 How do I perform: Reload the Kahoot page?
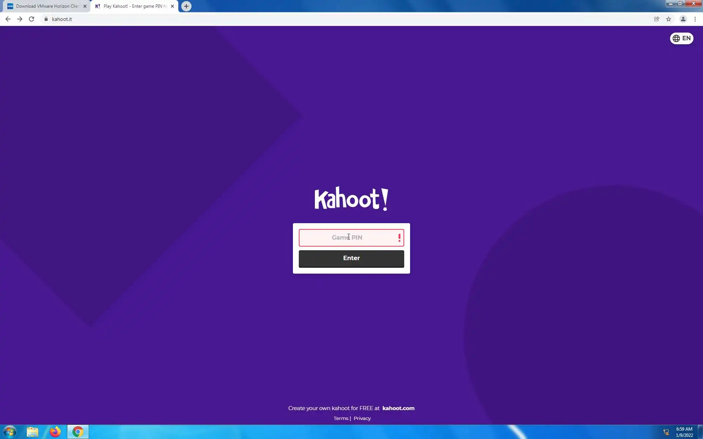(31, 19)
